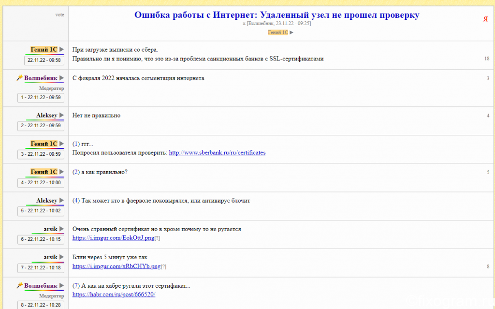Click the arsik author name in post 6
The height and width of the screenshot is (309, 495).
(50, 229)
